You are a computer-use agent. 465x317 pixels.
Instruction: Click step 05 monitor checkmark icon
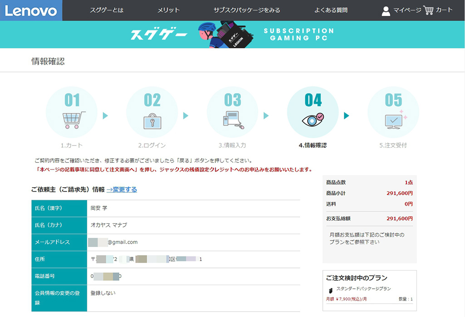click(x=396, y=120)
